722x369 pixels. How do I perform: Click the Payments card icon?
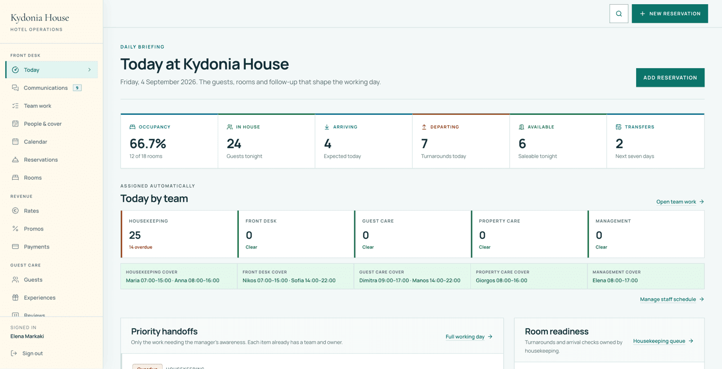[x=15, y=247]
